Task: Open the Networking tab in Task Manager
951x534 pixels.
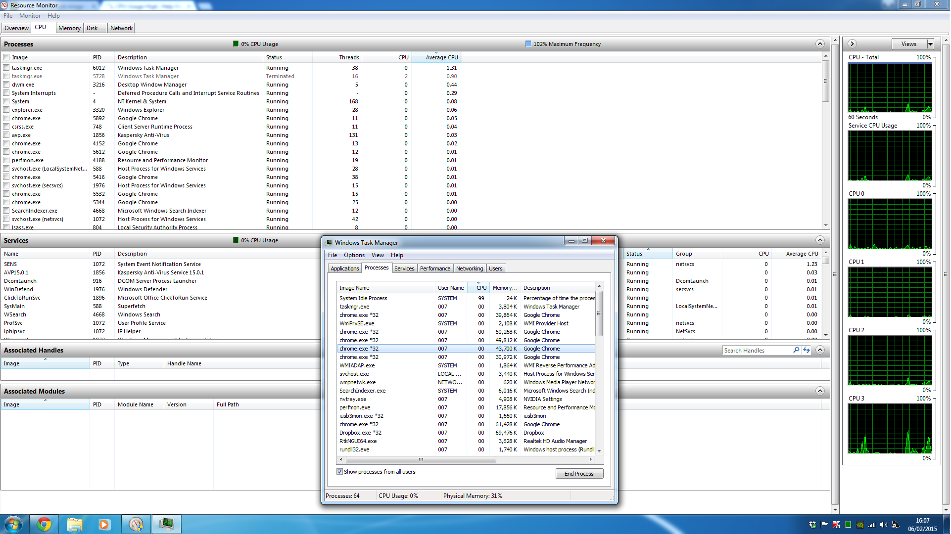Action: (470, 268)
